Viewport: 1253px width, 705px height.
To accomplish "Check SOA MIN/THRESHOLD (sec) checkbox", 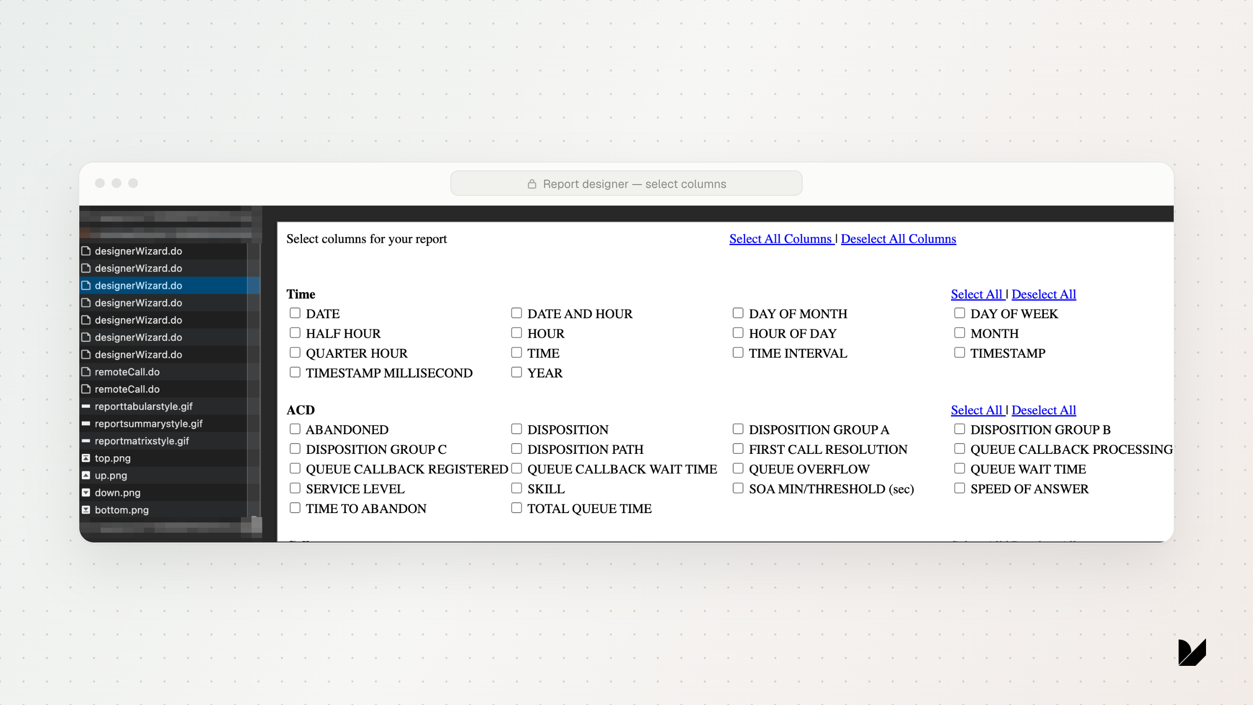I will [x=738, y=488].
